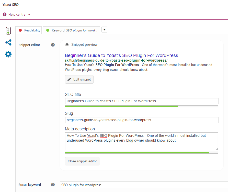Click the Snippet editor label
The image size is (228, 192).
point(29,45)
